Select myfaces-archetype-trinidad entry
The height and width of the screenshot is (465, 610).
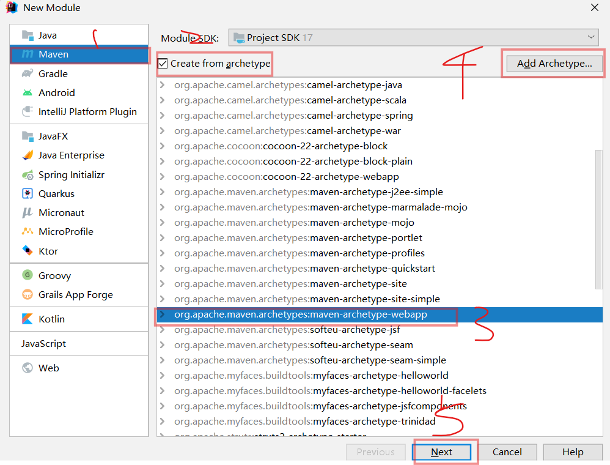pyautogui.click(x=305, y=422)
